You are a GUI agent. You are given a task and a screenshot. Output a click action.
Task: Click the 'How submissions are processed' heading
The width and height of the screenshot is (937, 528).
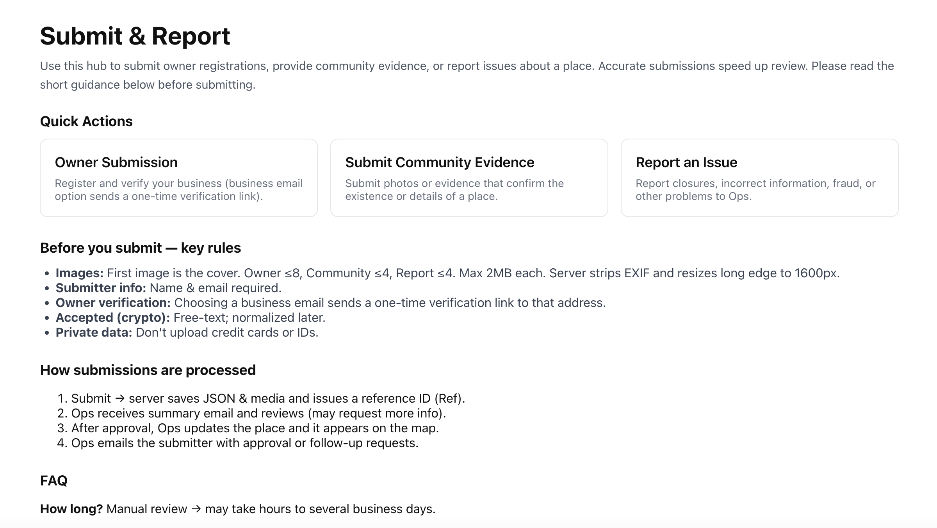(148, 370)
